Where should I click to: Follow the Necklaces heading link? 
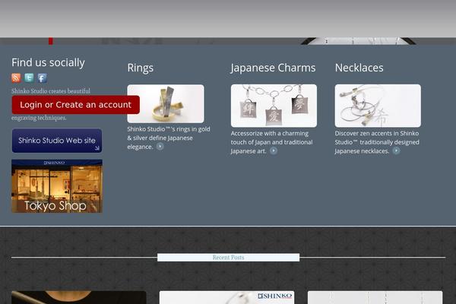pos(359,68)
